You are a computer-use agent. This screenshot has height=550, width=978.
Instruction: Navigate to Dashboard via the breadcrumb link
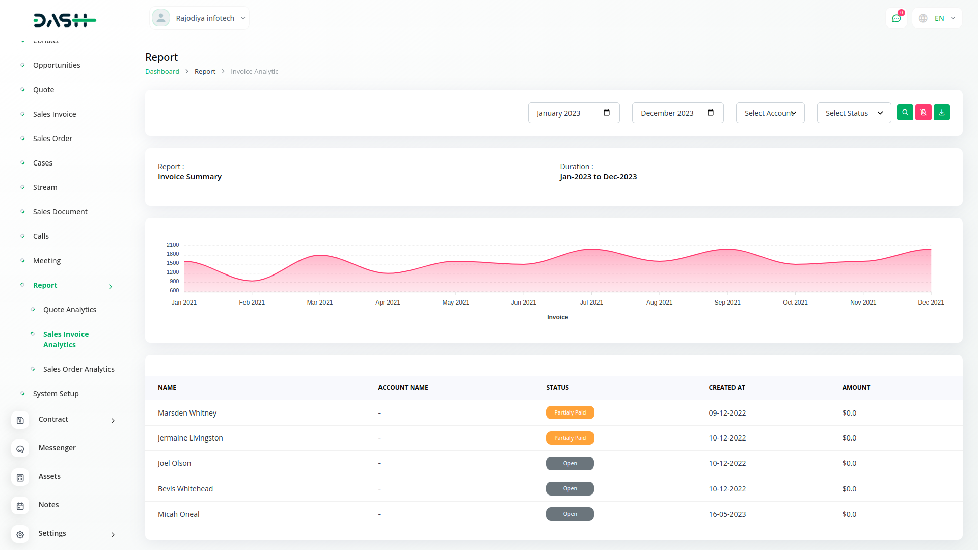point(162,71)
